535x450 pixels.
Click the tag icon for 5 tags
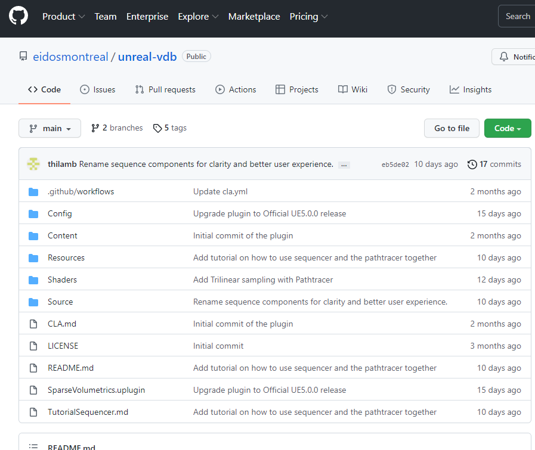tap(157, 128)
